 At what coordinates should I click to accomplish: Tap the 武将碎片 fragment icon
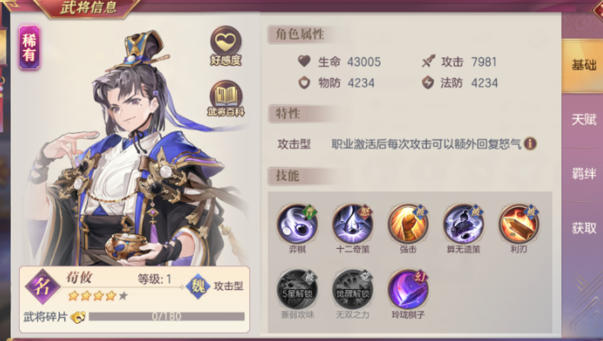point(77,317)
